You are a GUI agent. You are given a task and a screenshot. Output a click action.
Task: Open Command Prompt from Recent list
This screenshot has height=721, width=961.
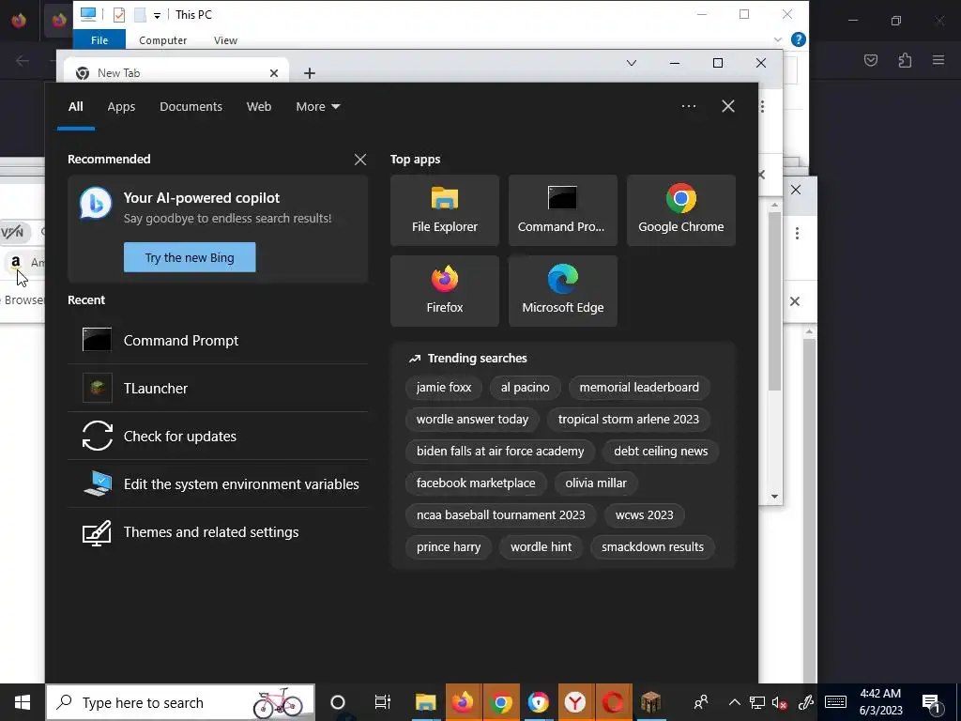coord(218,340)
